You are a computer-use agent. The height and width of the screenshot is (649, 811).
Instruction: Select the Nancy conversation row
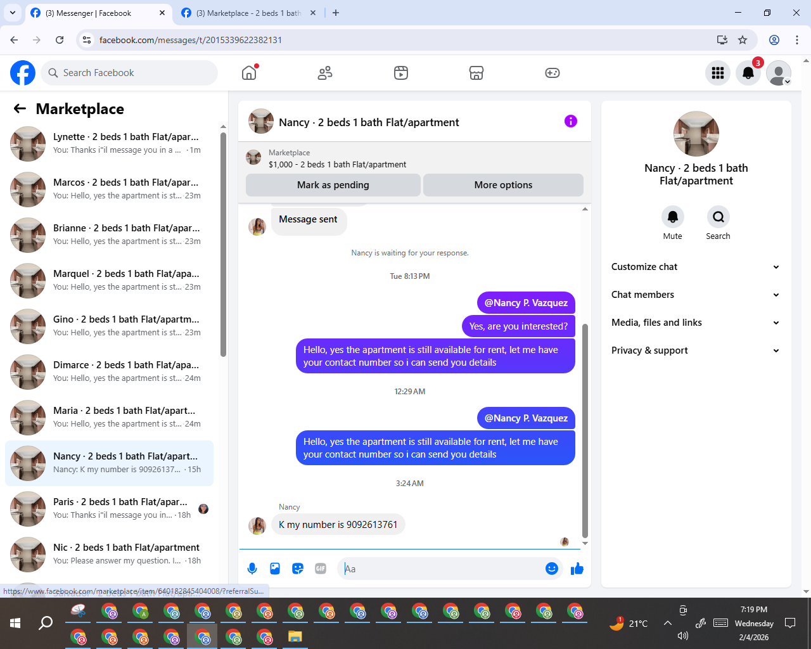(x=109, y=463)
